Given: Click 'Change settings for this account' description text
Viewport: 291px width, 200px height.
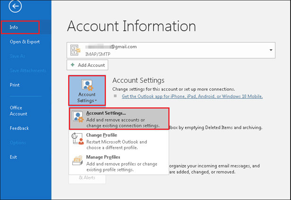Looking at the screenshot, I should point(174,89).
